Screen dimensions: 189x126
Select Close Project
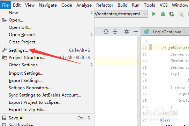click(x=47, y=42)
